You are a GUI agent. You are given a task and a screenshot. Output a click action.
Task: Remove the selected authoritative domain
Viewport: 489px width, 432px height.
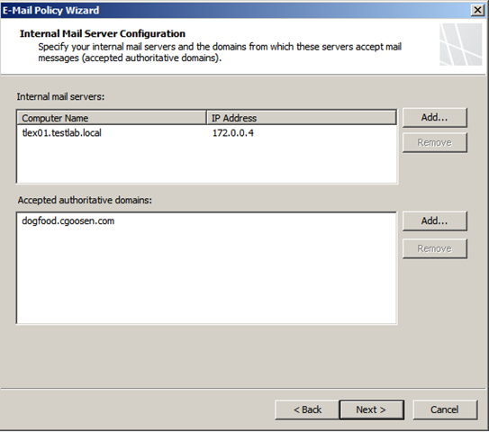coord(434,248)
